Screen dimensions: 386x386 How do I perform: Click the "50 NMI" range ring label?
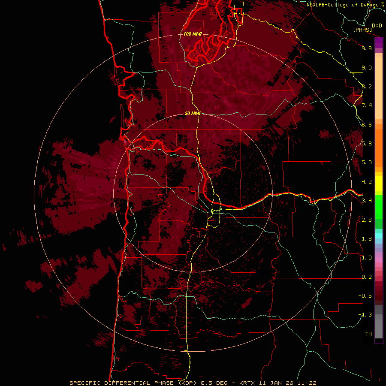(x=193, y=113)
